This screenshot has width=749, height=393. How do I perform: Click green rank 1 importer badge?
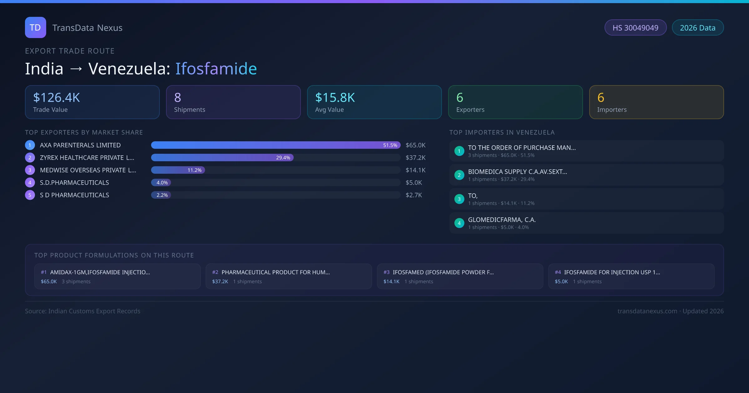[x=459, y=151]
